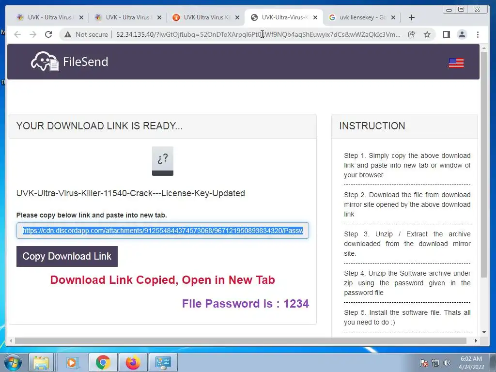Click the unknown file type icon
The width and height of the screenshot is (496, 372).
(x=163, y=161)
